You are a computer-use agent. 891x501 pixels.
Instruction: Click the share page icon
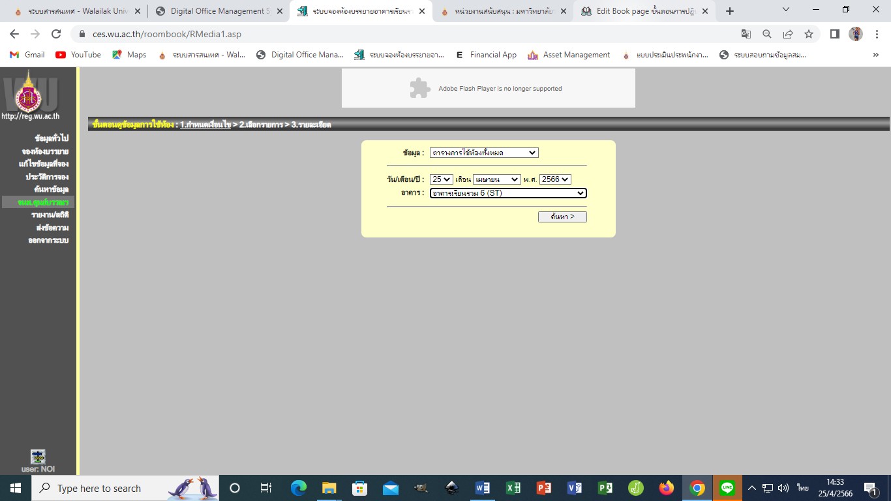pos(788,34)
